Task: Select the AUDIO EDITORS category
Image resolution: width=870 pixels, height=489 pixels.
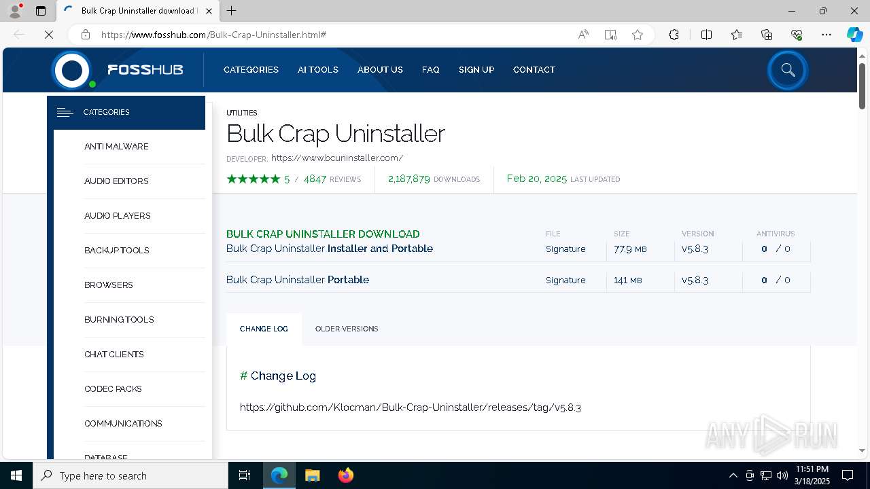Action: pyautogui.click(x=116, y=181)
